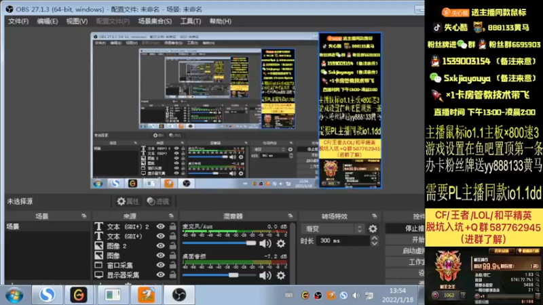The height and width of the screenshot is (305, 543).
Task: Hide the 文本 (GDI+) source
Action: tap(160, 236)
